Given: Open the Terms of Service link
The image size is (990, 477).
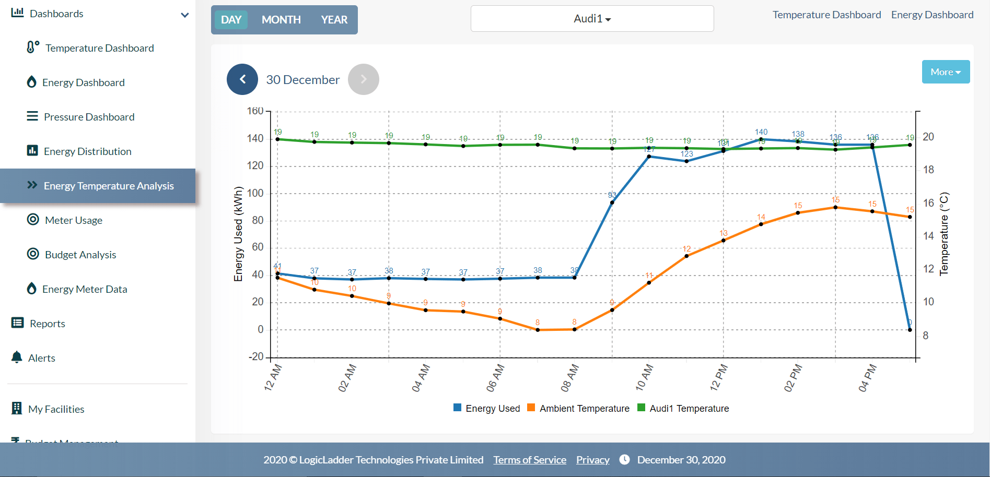Looking at the screenshot, I should click(x=529, y=459).
